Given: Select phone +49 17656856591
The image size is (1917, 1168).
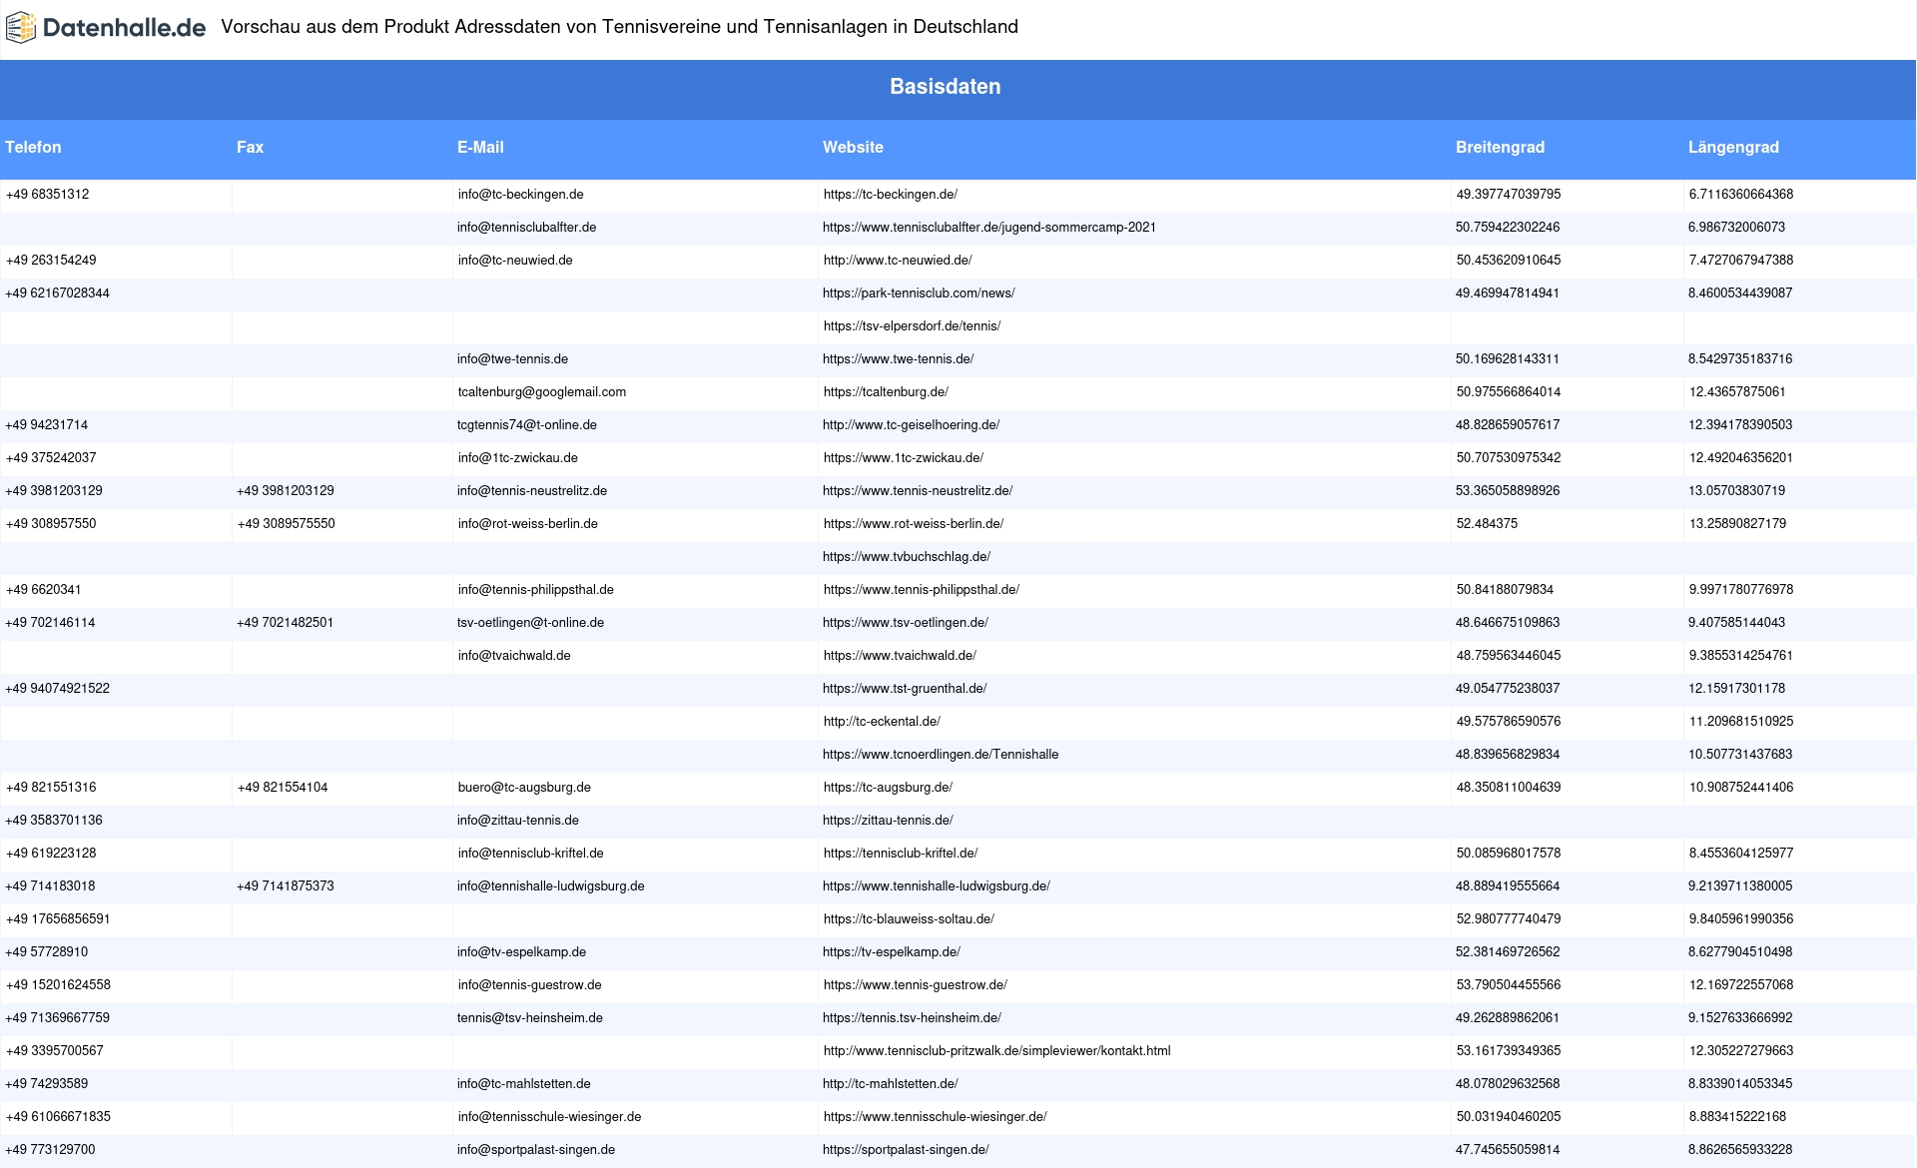Looking at the screenshot, I should pyautogui.click(x=58, y=919).
